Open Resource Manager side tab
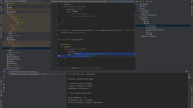The image size is (193, 108). [1, 32]
